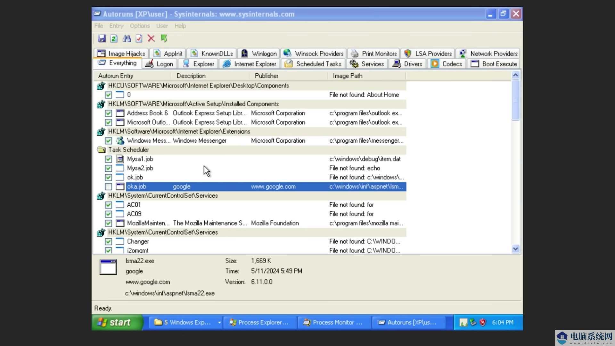Screen dimensions: 615x346
Task: Click the Autoruns taskbar button
Action: [x=408, y=322]
